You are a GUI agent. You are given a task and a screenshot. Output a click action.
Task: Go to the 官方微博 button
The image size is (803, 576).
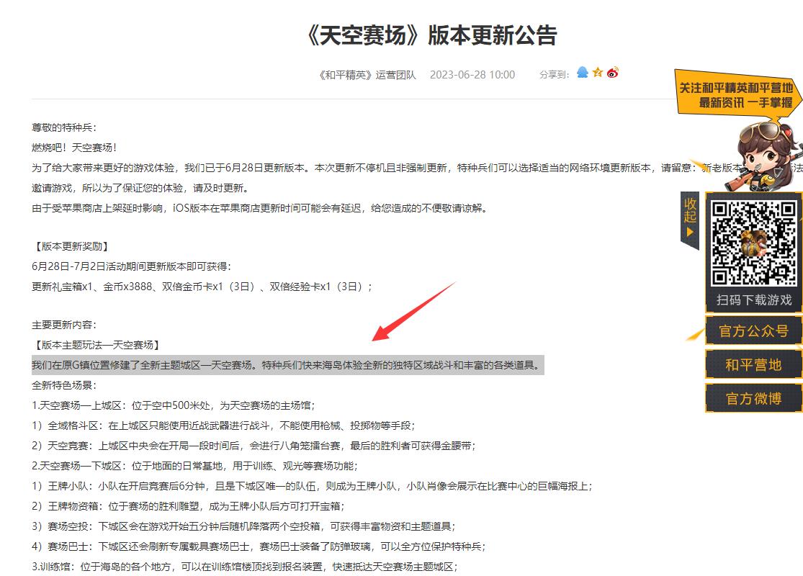tap(753, 398)
